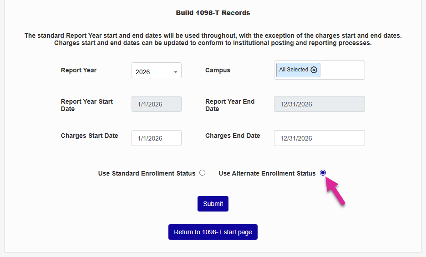
Task: Click the All Selected chip text
Action: pos(294,70)
